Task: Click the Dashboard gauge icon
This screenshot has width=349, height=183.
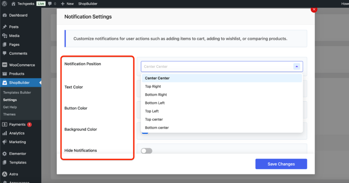Action: tap(5, 15)
